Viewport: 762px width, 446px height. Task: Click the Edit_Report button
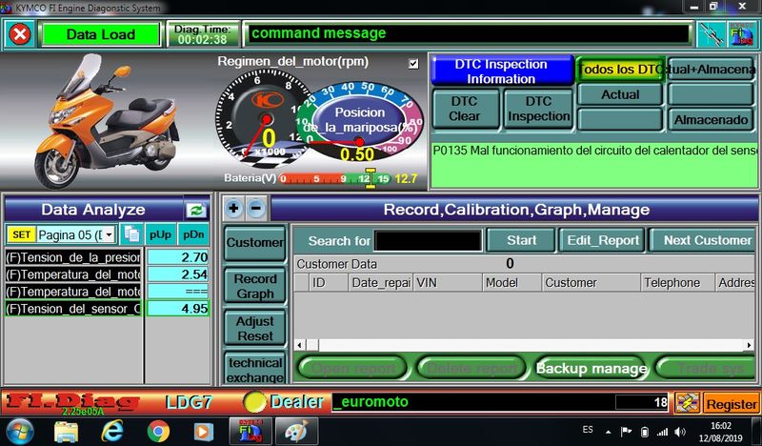(603, 240)
